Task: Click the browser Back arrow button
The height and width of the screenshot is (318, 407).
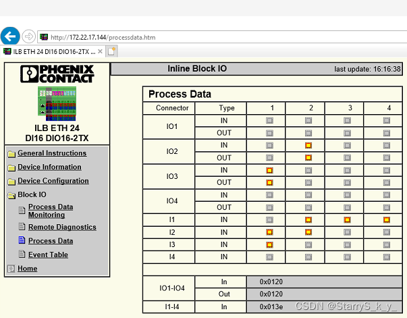Action: pyautogui.click(x=10, y=36)
